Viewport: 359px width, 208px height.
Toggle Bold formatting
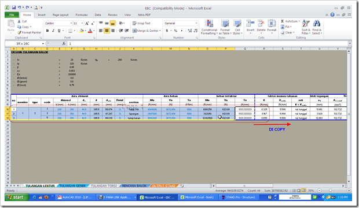47,31
